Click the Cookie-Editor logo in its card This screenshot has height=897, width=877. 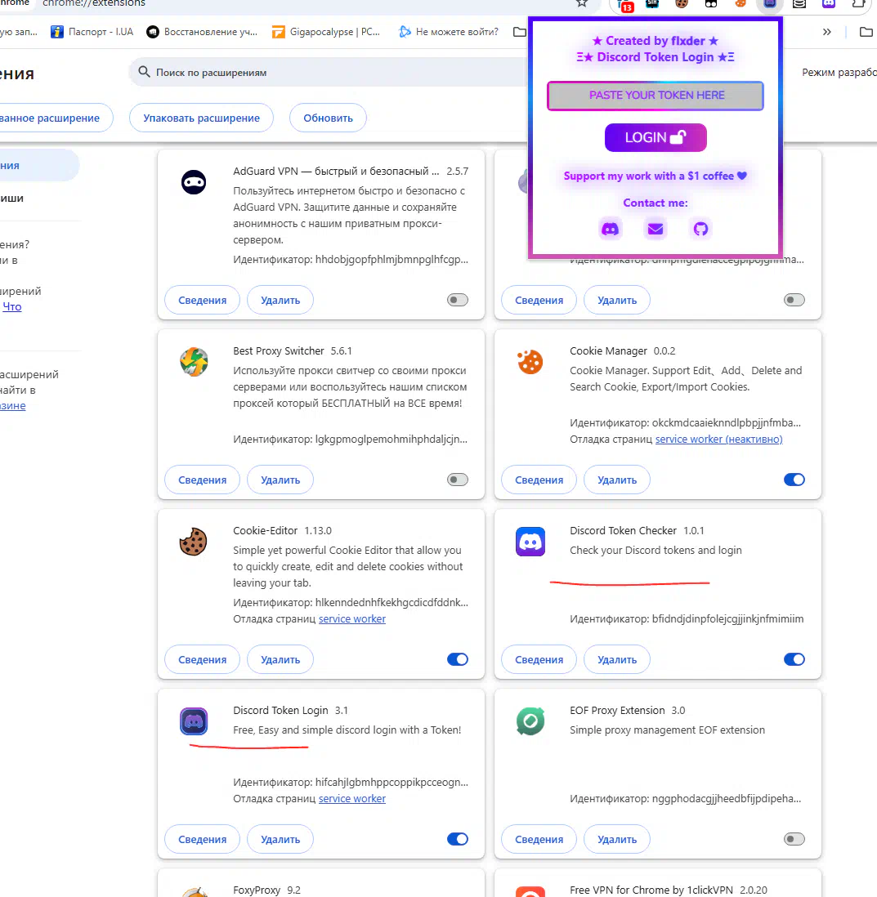pyautogui.click(x=194, y=542)
